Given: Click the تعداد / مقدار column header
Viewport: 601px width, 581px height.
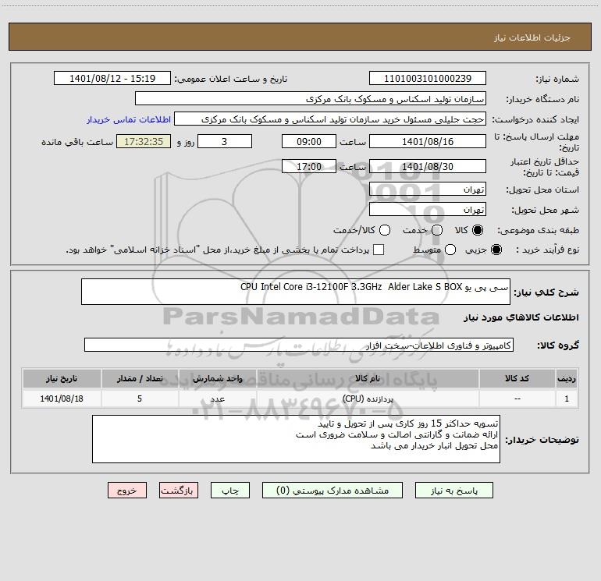Looking at the screenshot, I should 140,378.
